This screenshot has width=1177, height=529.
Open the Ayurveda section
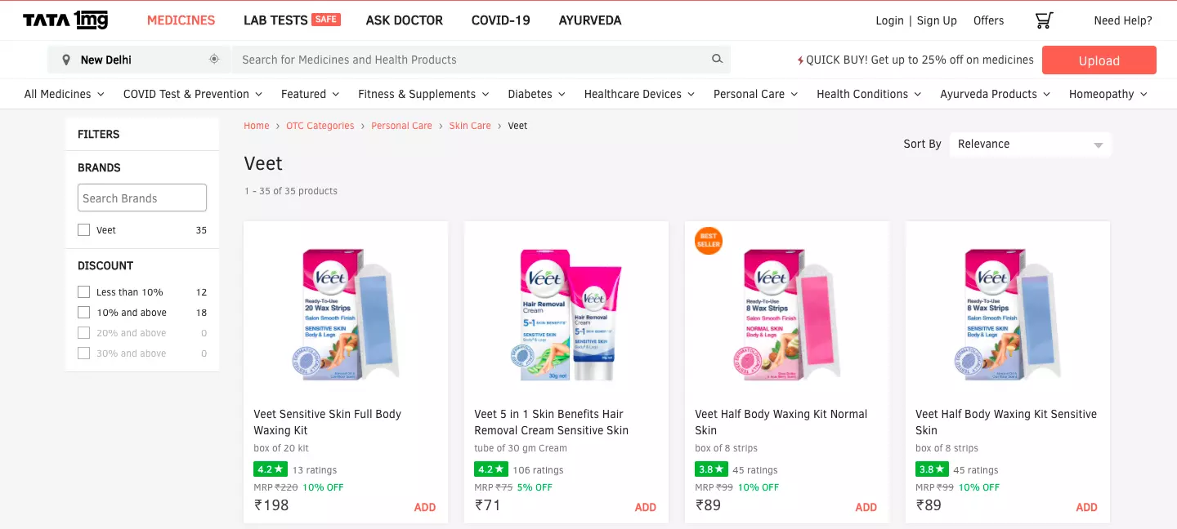590,20
